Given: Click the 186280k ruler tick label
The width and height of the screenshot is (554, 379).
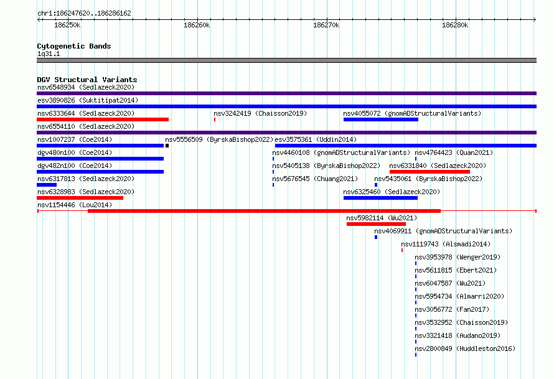Looking at the screenshot, I should pos(455,25).
